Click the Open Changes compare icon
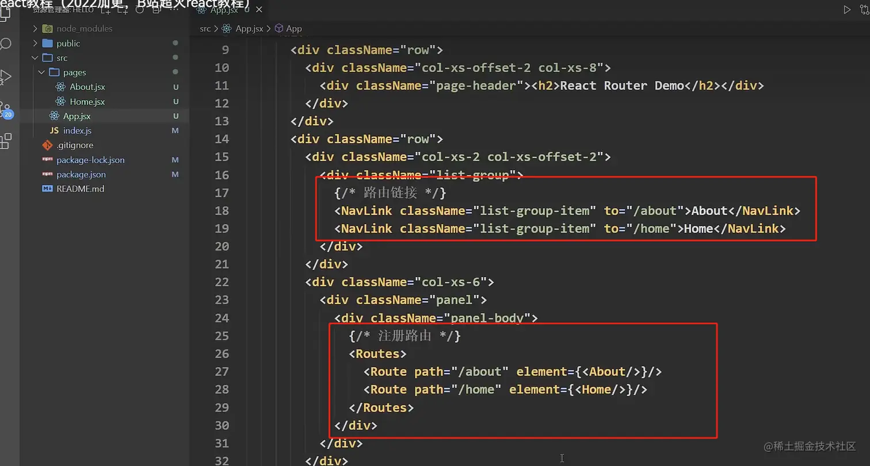This screenshot has width=870, height=466. click(x=865, y=10)
